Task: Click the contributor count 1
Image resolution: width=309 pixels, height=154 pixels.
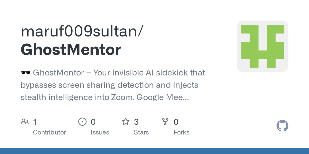Action: (x=35, y=122)
